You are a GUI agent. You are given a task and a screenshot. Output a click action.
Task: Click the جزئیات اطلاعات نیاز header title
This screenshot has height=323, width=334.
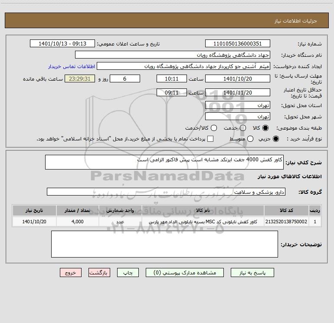click(x=296, y=21)
